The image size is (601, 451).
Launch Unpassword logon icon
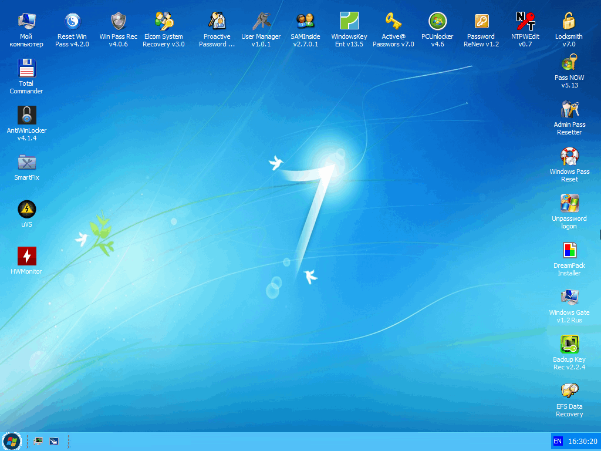569,204
